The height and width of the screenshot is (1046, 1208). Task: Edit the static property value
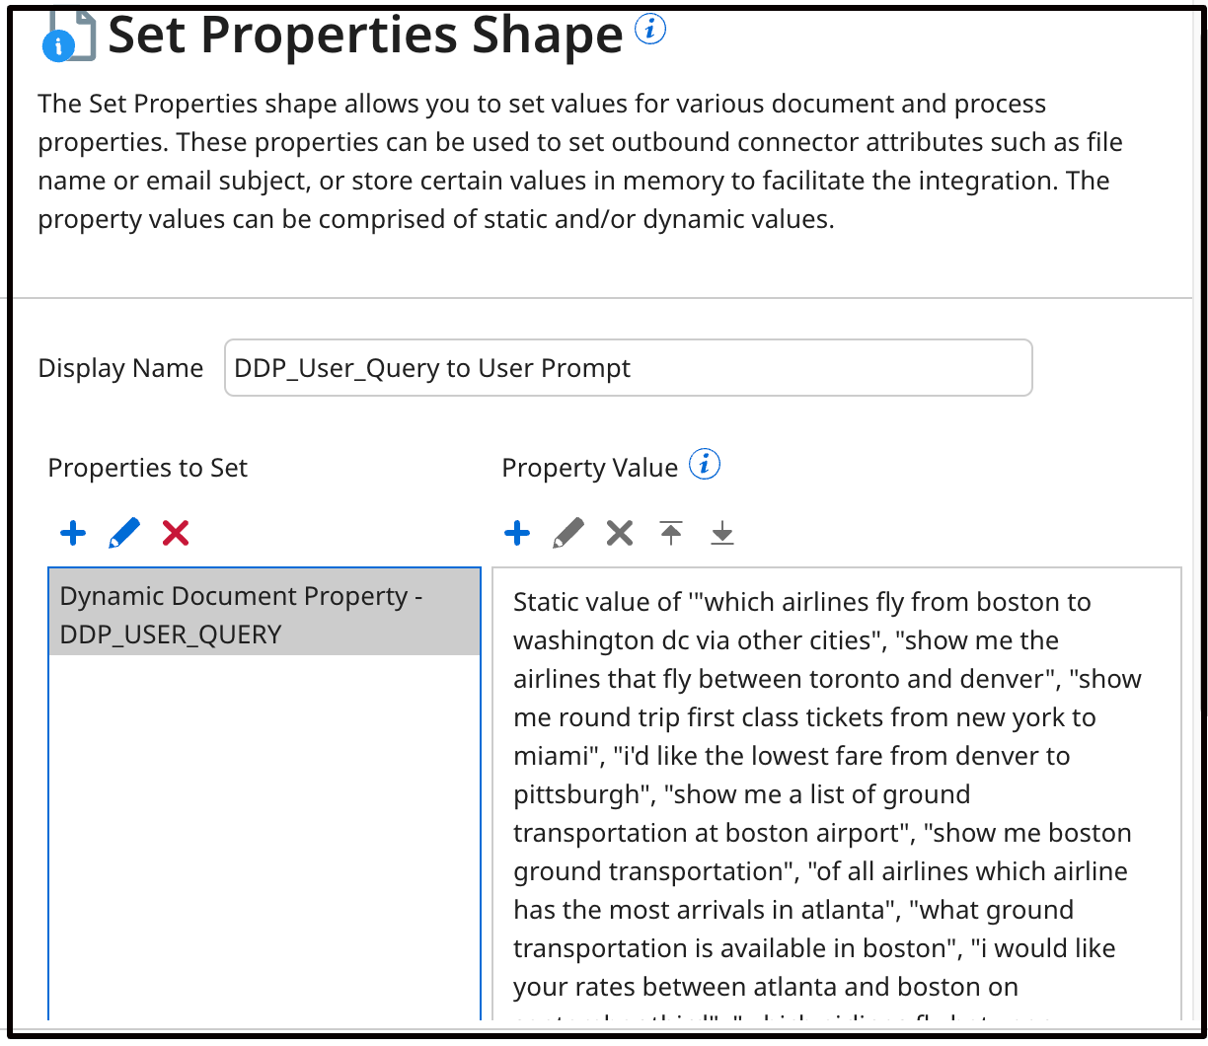[568, 533]
